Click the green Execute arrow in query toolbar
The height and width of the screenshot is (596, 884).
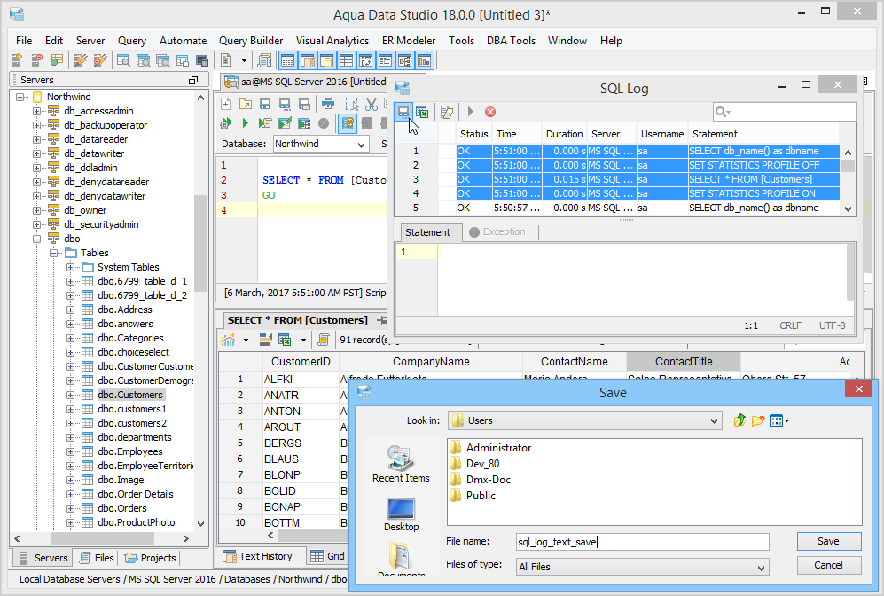coord(245,123)
